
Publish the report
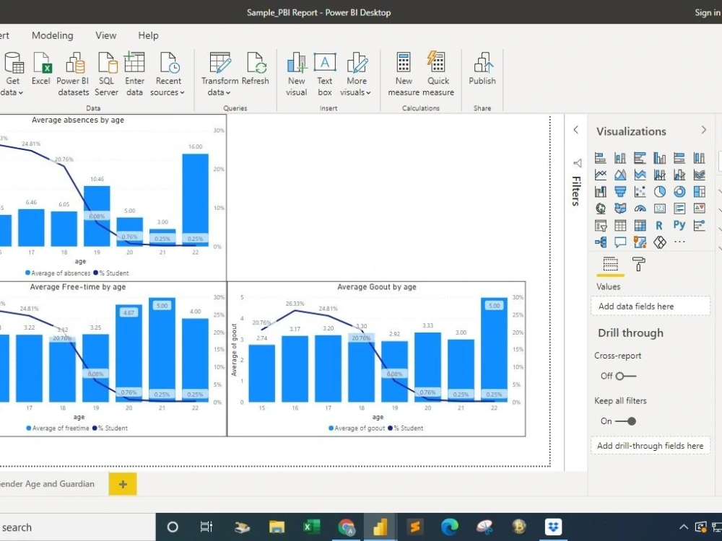(x=482, y=72)
